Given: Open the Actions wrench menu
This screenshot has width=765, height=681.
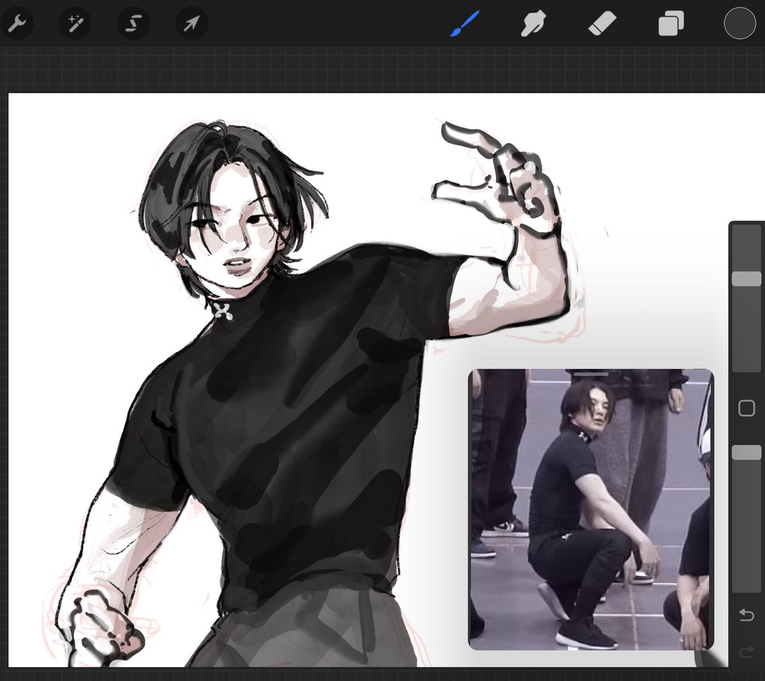Looking at the screenshot, I should (x=16, y=24).
